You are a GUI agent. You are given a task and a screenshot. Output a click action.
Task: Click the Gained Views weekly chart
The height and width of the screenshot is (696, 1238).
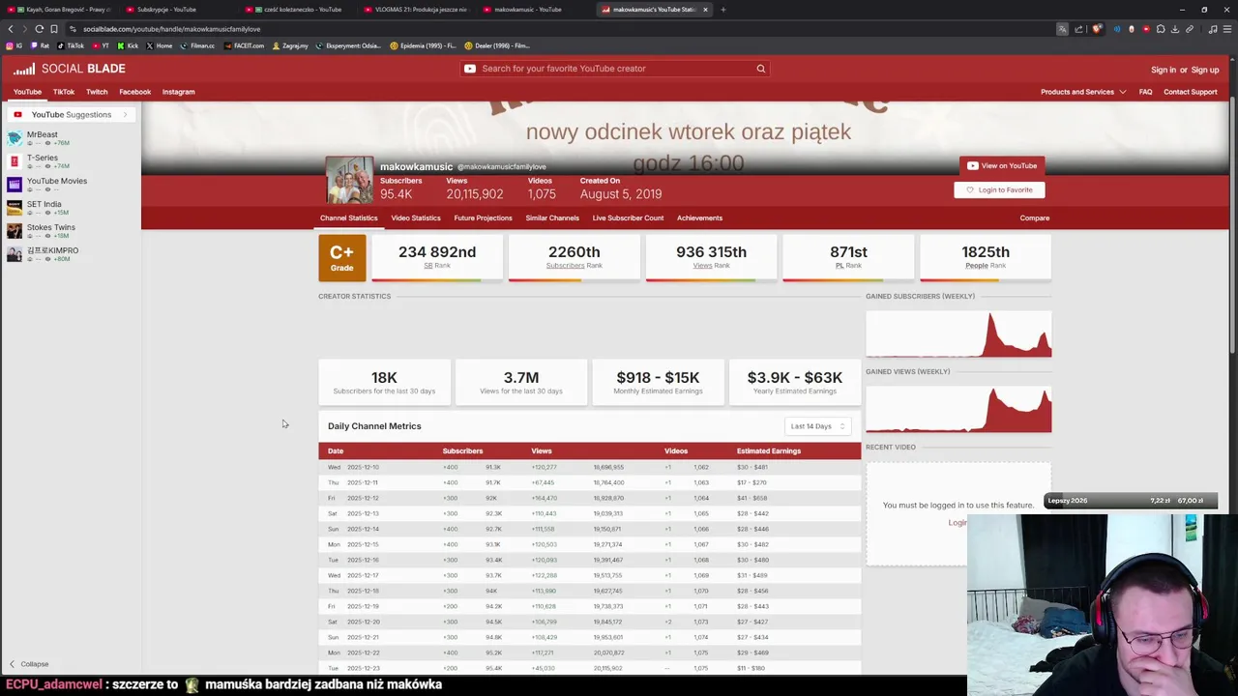click(958, 409)
